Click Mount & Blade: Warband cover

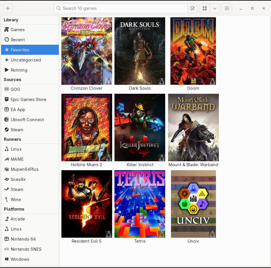[193, 128]
